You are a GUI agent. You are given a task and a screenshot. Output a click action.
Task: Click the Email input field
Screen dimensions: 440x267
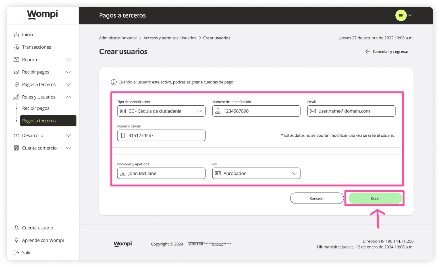coord(351,111)
